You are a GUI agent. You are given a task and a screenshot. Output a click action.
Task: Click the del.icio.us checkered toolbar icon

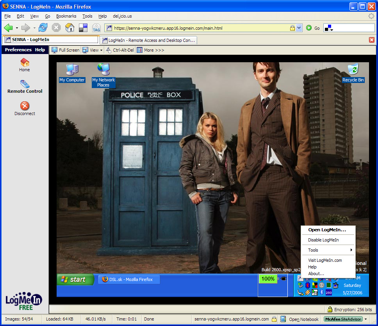click(x=83, y=28)
